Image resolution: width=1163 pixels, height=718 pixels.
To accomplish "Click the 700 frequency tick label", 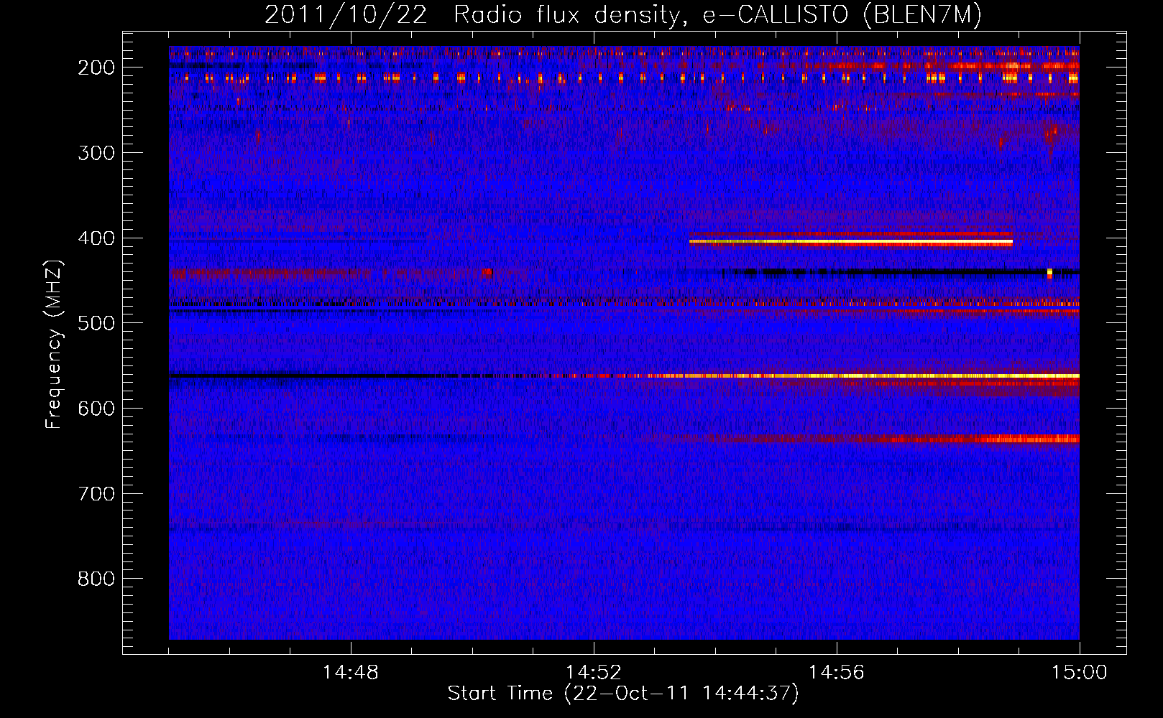I will click(x=96, y=494).
